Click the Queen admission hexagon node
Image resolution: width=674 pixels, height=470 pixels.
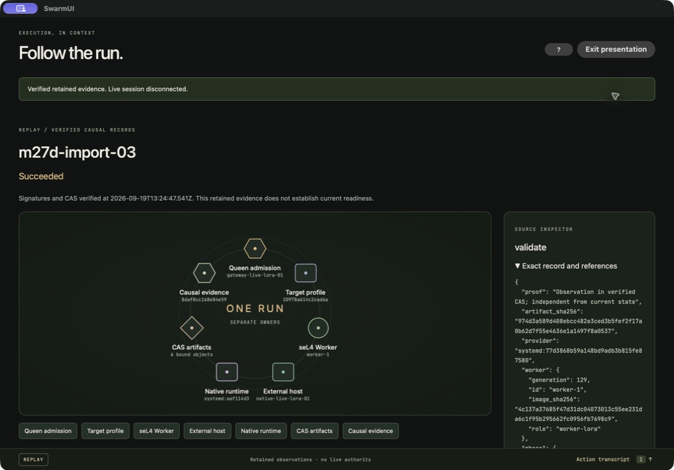click(x=255, y=248)
